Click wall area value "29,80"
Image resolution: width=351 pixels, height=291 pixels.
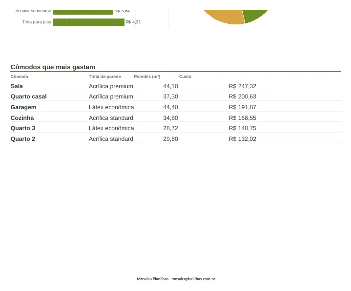(170, 139)
